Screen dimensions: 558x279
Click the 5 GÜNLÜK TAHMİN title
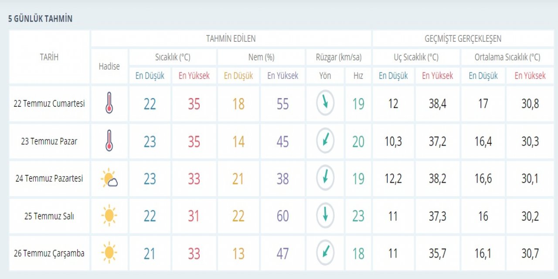[40, 19]
